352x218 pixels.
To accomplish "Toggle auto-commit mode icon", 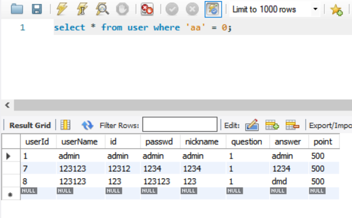I will coord(213,9).
